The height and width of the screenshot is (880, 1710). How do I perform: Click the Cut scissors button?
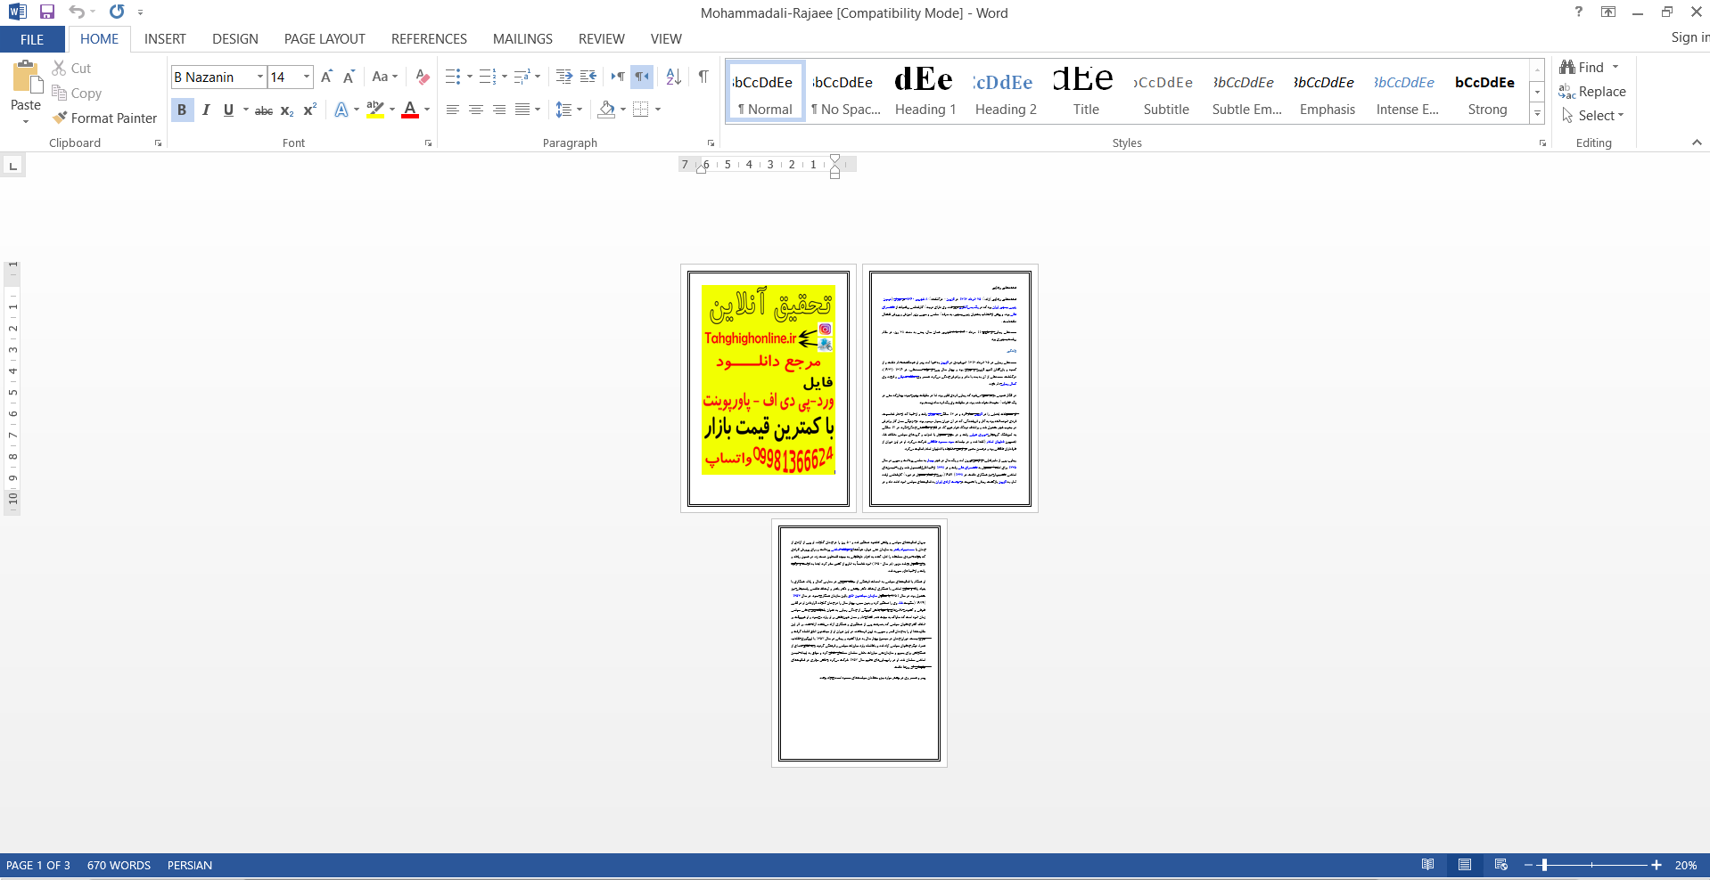pyautogui.click(x=71, y=68)
